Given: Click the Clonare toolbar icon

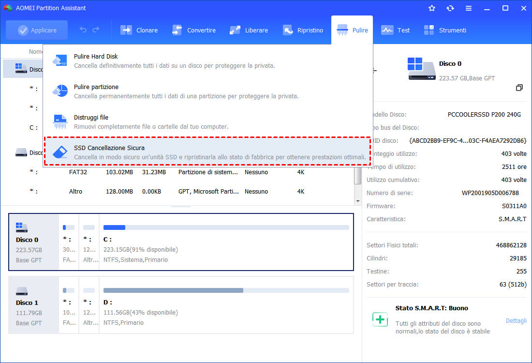Looking at the screenshot, I should pyautogui.click(x=126, y=30).
